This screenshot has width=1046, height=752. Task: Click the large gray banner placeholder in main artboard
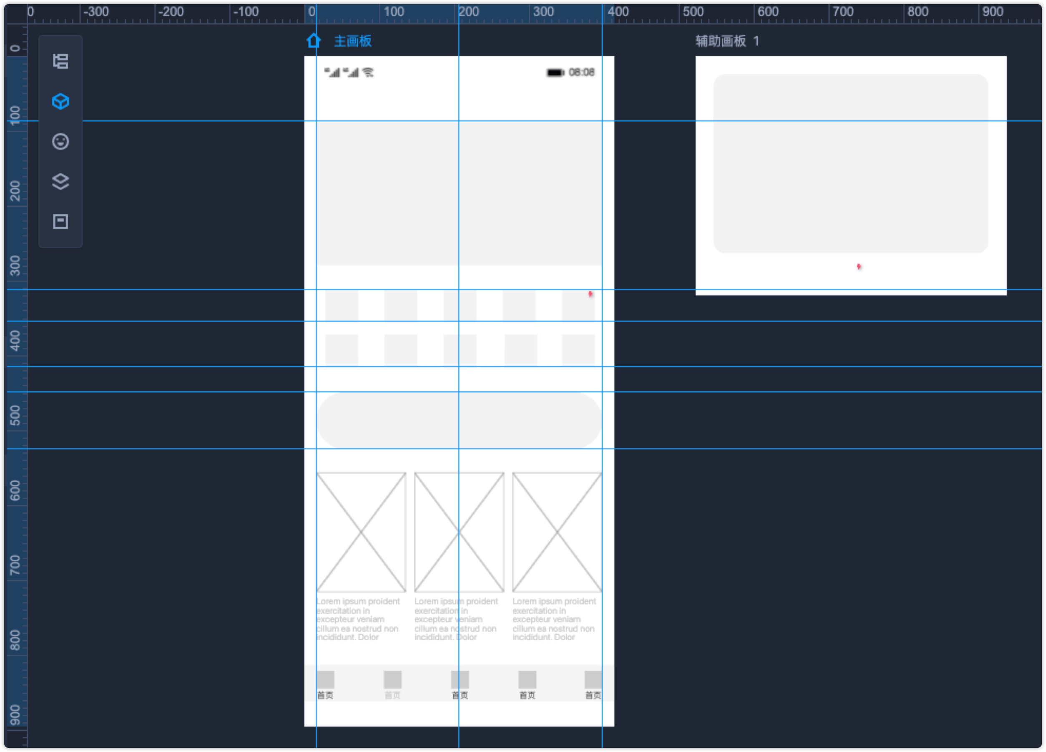pyautogui.click(x=459, y=193)
